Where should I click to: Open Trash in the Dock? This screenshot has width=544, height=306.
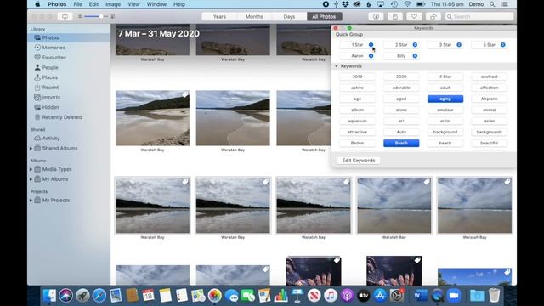point(494,296)
